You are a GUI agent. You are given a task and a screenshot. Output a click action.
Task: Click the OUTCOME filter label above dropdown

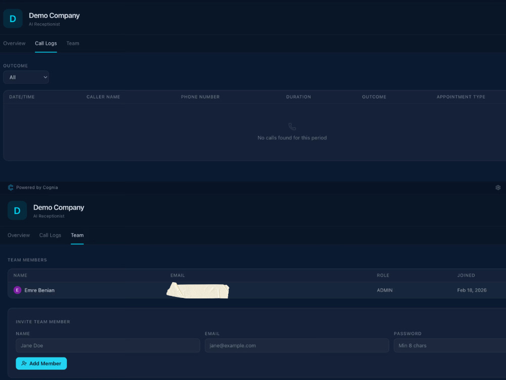pos(16,65)
